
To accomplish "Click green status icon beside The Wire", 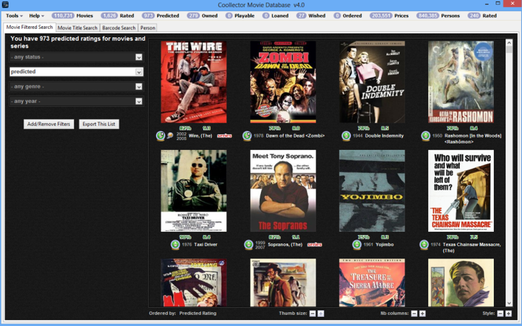I will coord(161,135).
